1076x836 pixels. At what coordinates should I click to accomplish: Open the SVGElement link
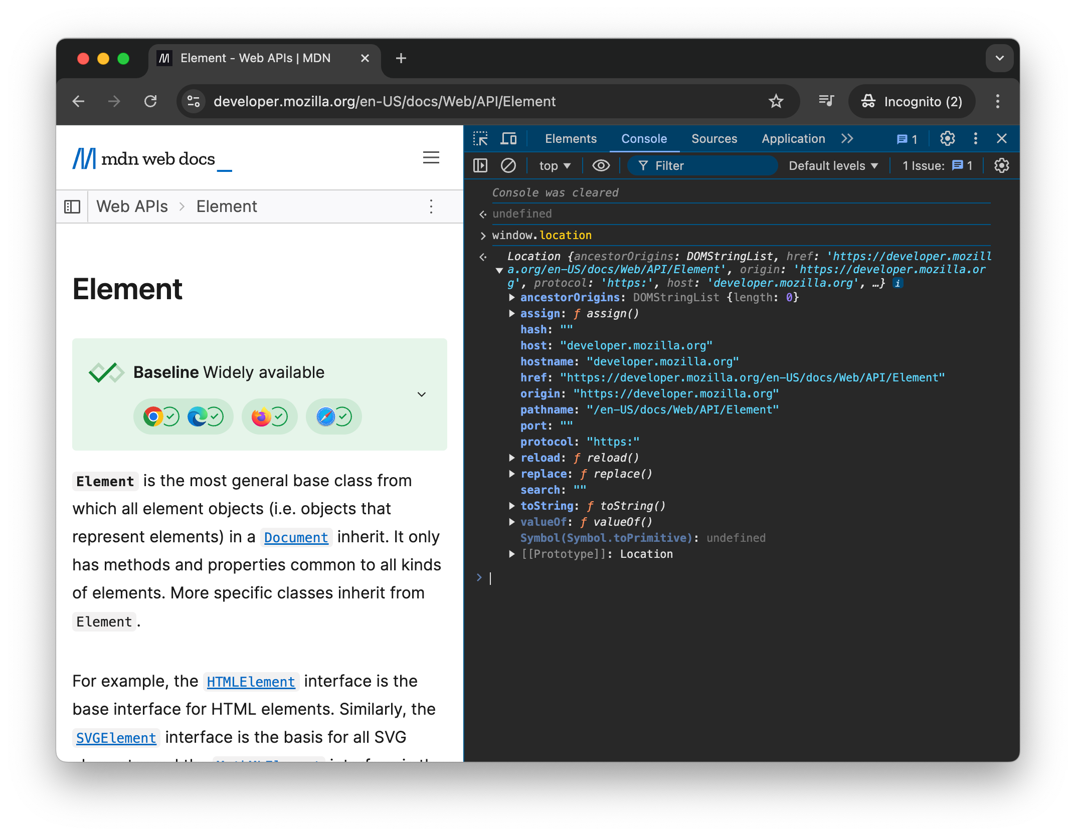(116, 738)
